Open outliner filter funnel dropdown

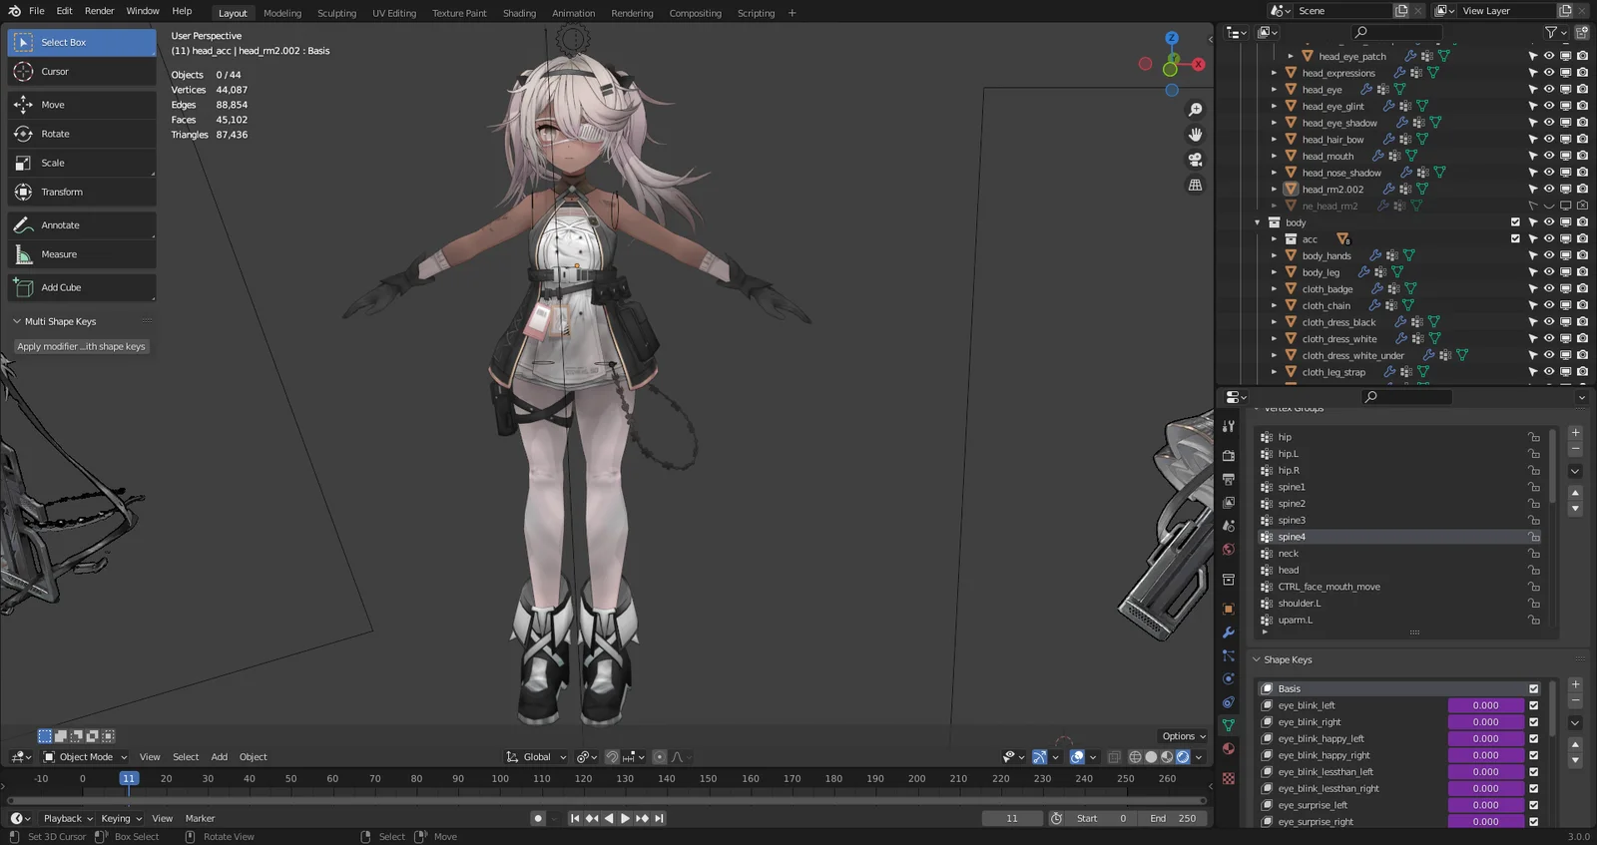(1555, 33)
